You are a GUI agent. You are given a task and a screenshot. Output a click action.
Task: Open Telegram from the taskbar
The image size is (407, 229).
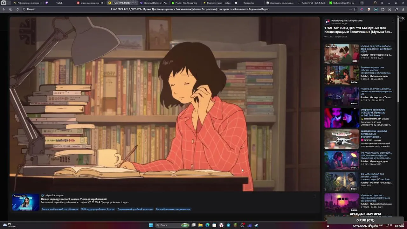[228, 225]
